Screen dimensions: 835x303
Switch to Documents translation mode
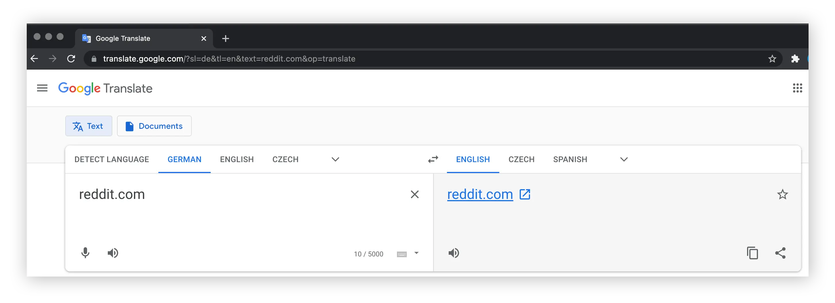154,126
